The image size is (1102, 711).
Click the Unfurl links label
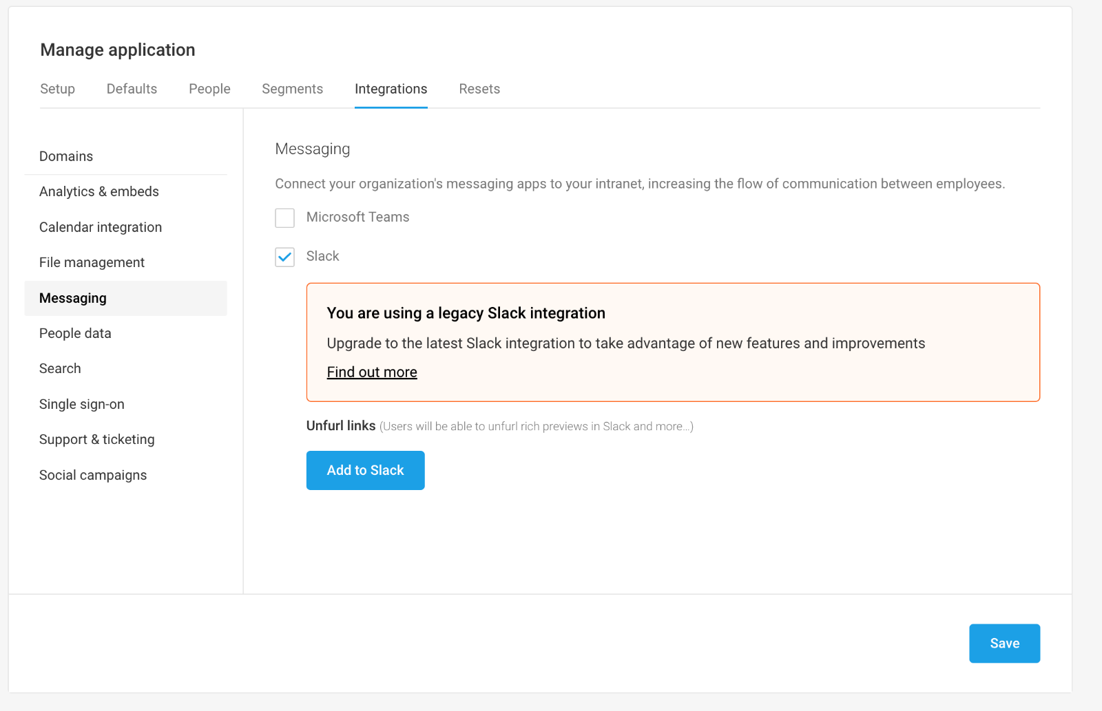pyautogui.click(x=341, y=425)
